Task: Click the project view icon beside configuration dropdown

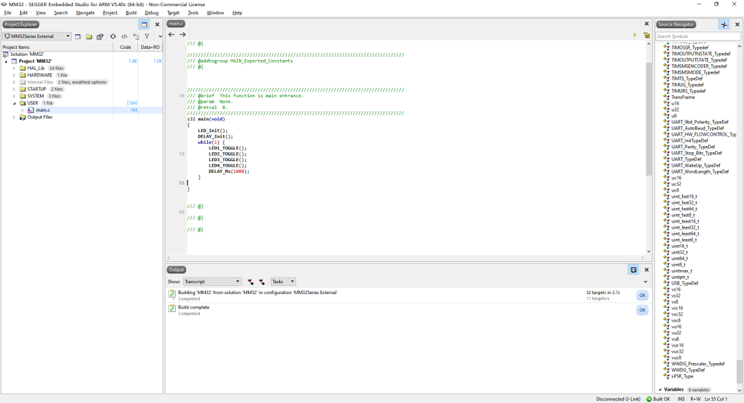Action: coord(78,37)
